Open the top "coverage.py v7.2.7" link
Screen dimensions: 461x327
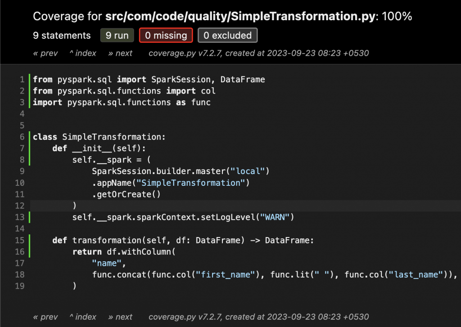(x=185, y=53)
